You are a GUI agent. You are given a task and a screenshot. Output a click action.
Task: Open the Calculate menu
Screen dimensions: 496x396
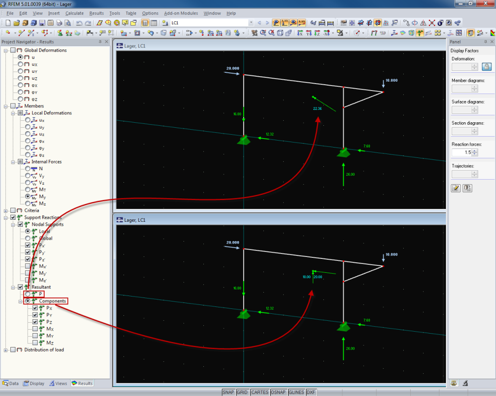click(x=74, y=13)
